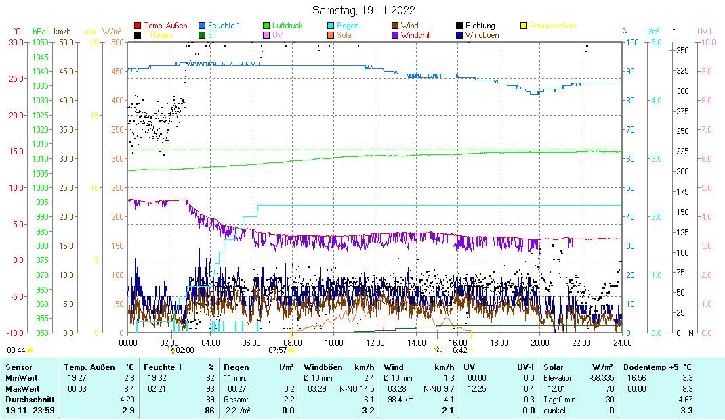Click the Durchschnitt row label
Screen dimensions: 725x420
[26, 400]
